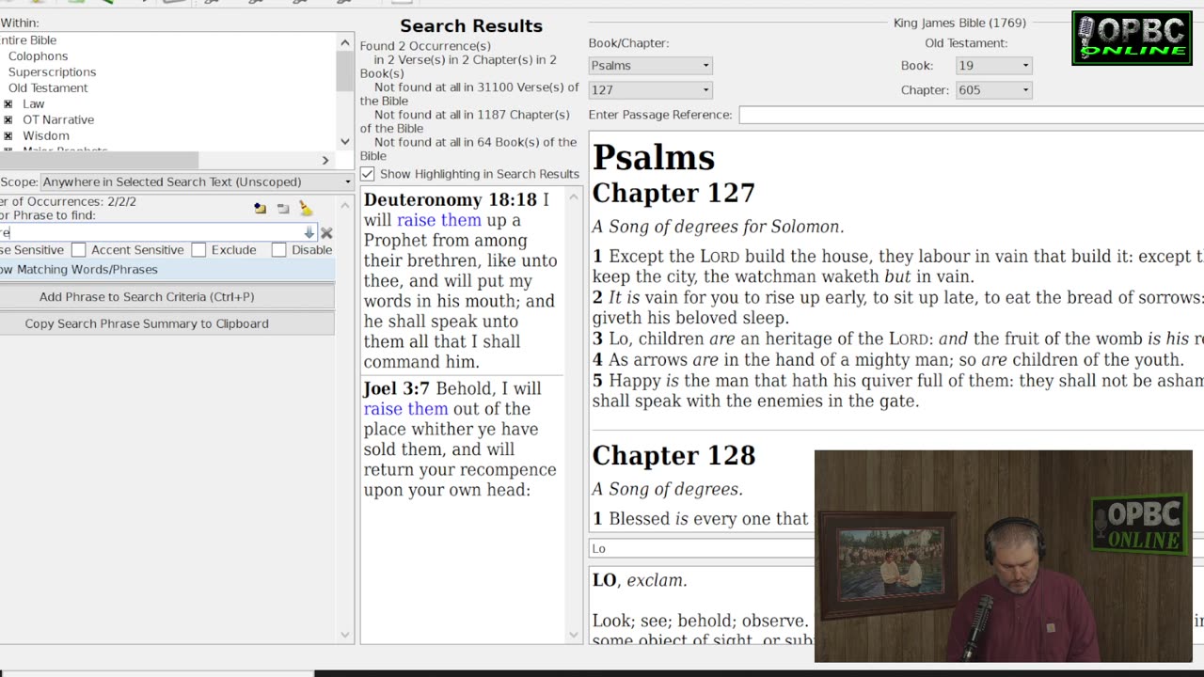
Task: Click the save search folder icon
Action: click(283, 209)
